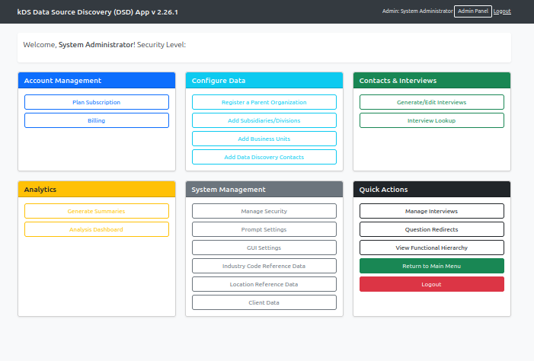Open Interview Lookup
534x361 pixels.
click(x=431, y=120)
